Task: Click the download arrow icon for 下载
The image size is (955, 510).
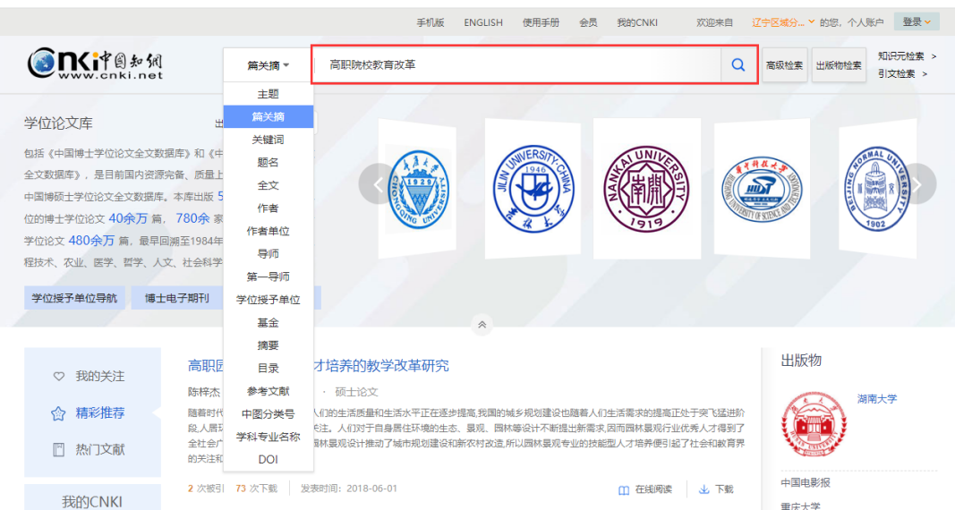Action: pyautogui.click(x=704, y=489)
